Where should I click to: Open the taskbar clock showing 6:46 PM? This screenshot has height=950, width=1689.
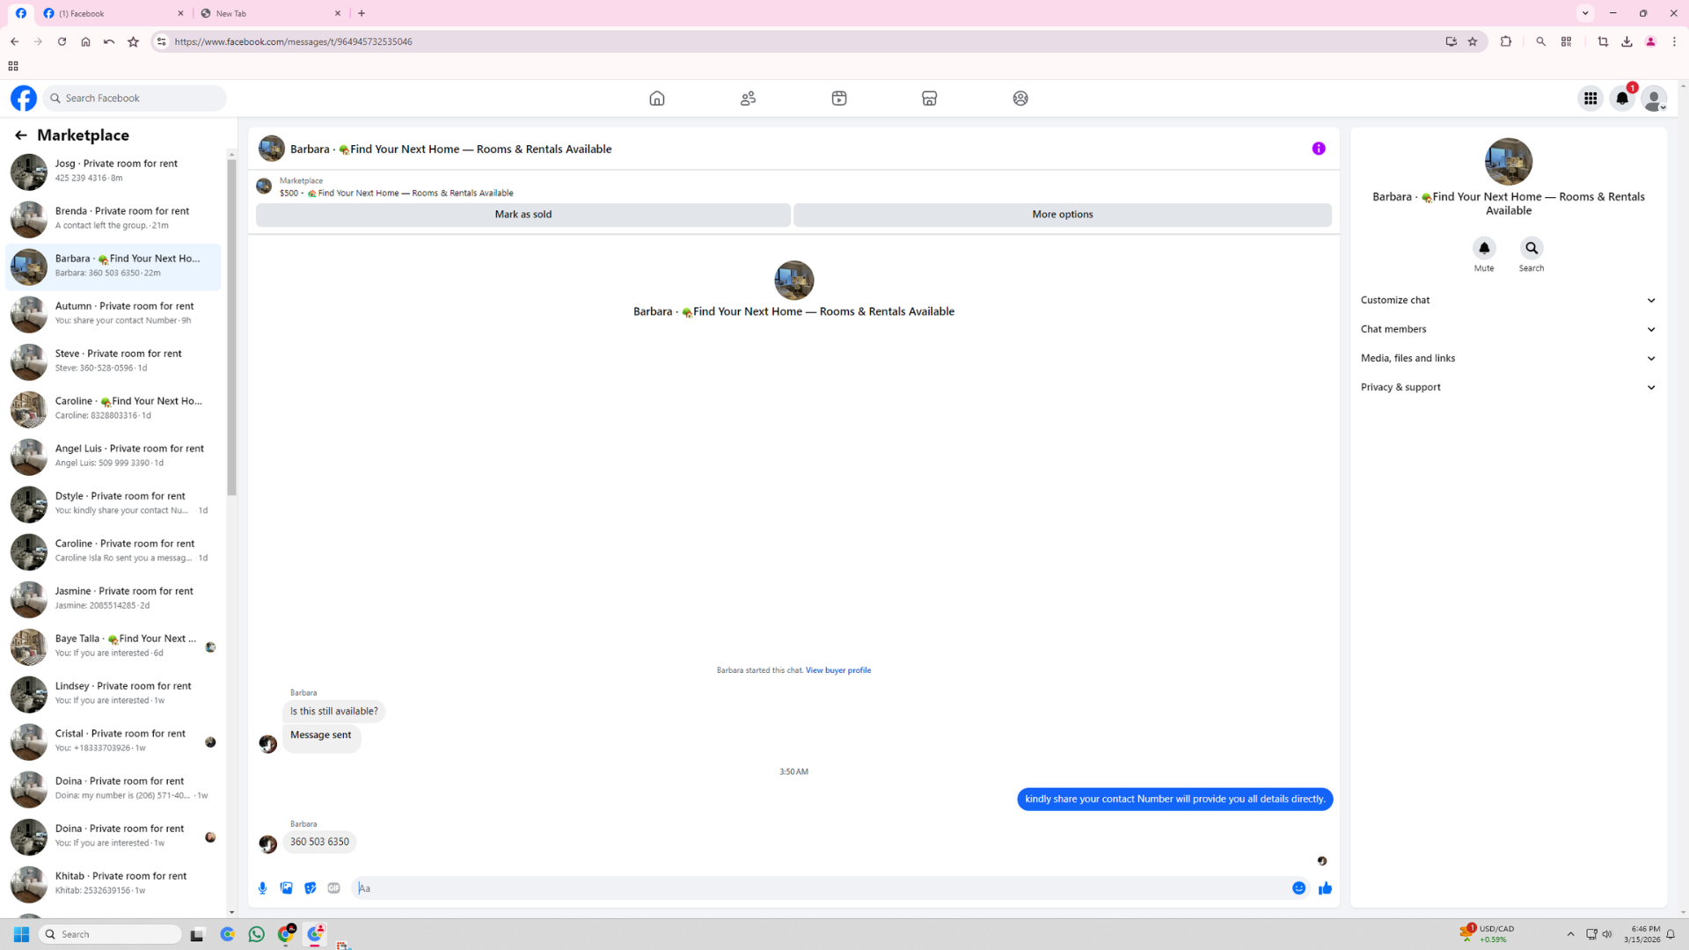point(1641,934)
